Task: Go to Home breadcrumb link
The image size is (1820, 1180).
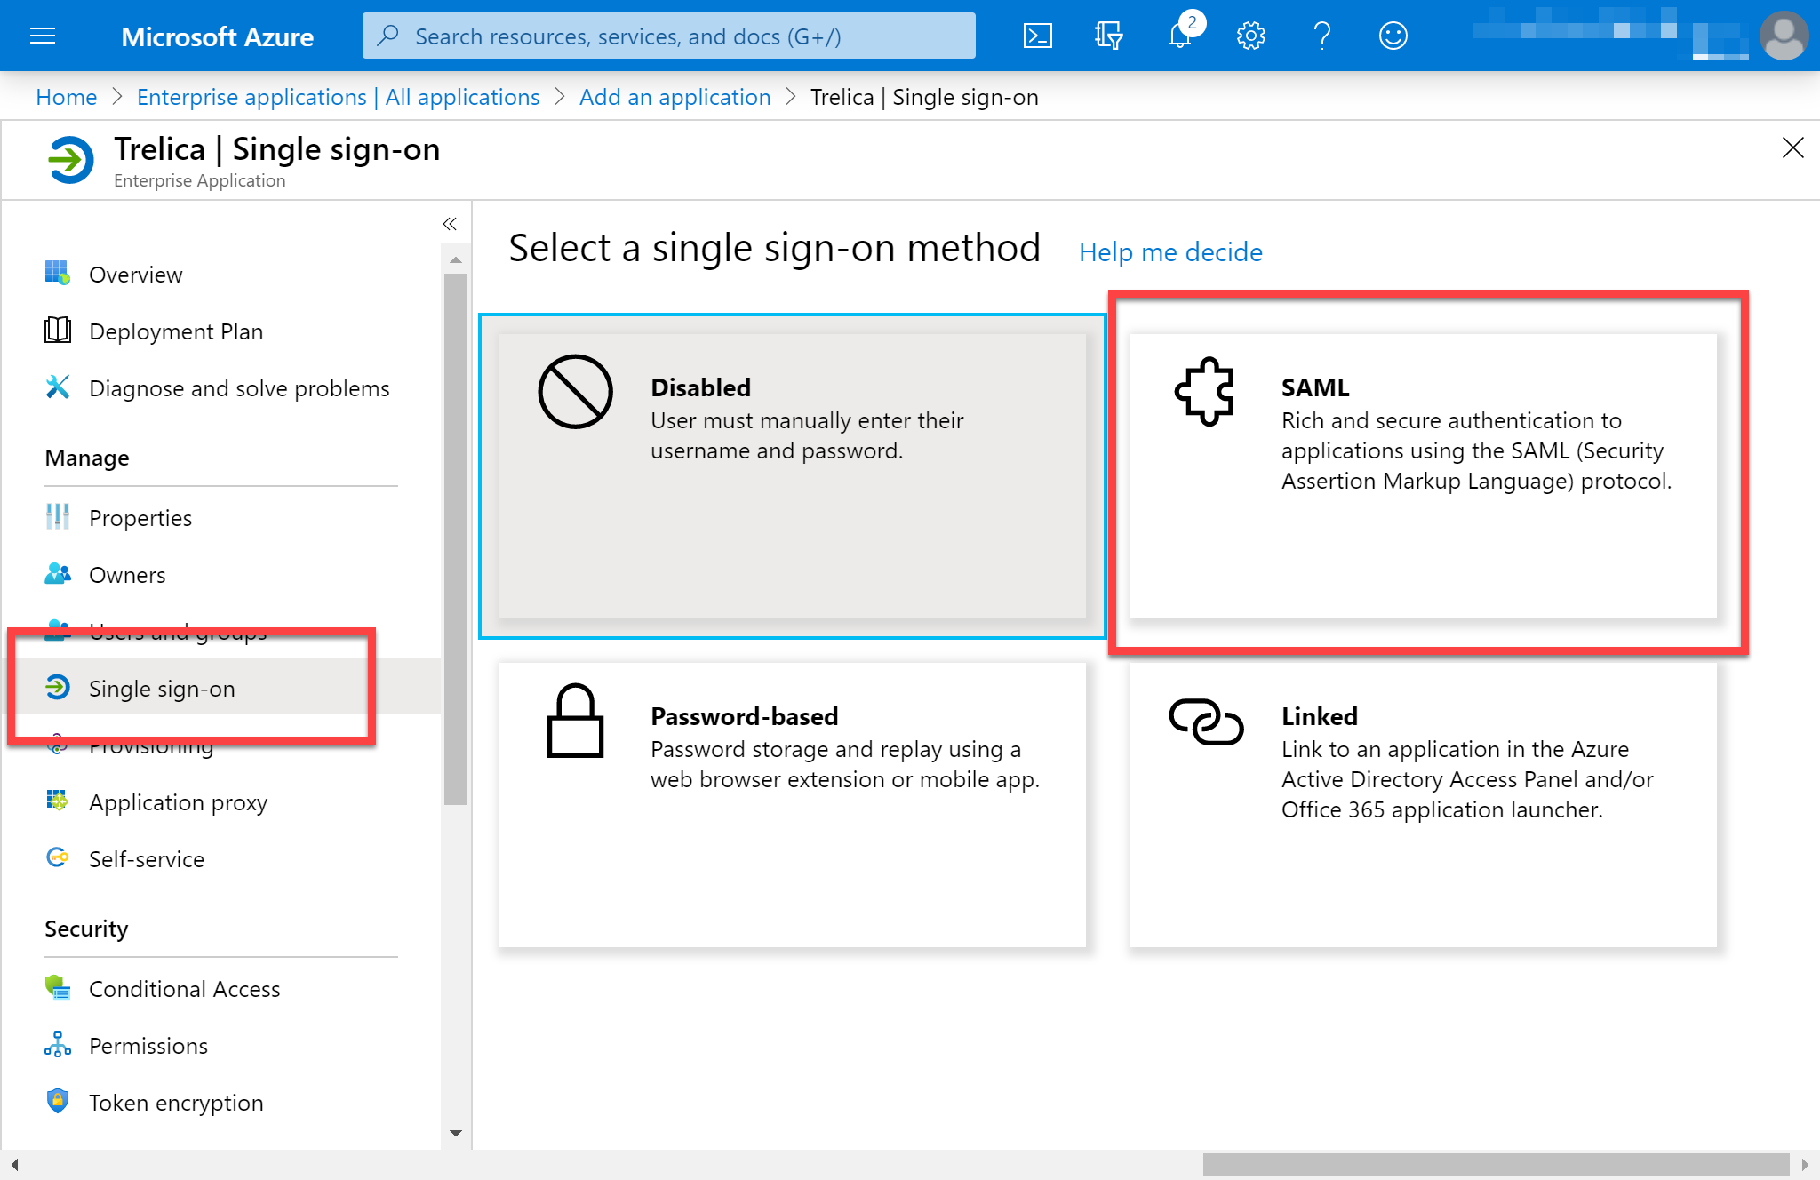Action: [x=67, y=97]
